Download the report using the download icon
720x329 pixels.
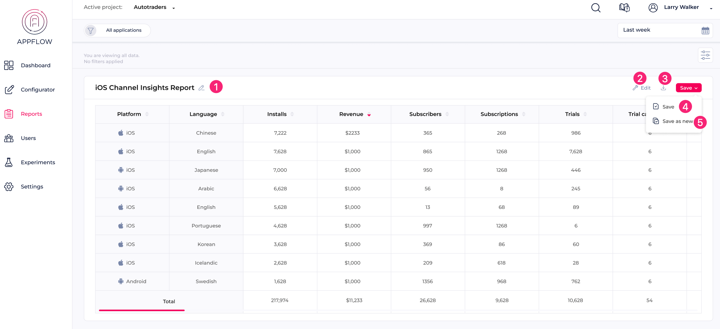point(663,87)
